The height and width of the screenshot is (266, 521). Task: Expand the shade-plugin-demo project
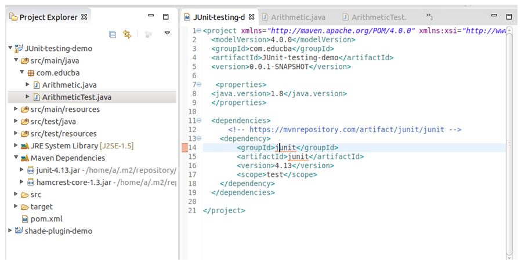(x=10, y=231)
